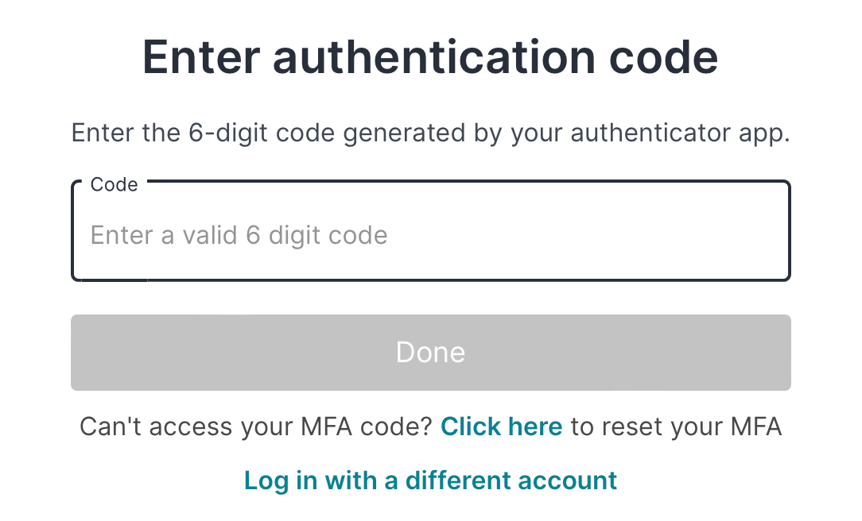
Task: Submit the code using the gray Done button
Action: [x=430, y=353]
